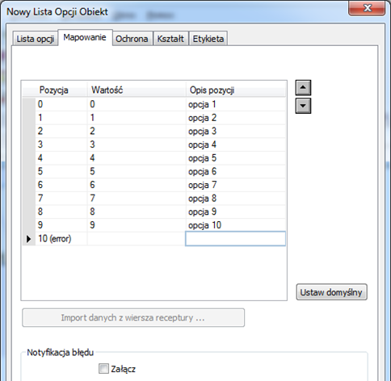
Task: Click Wartość cell in the opcja 6 row
Action: 137,171
